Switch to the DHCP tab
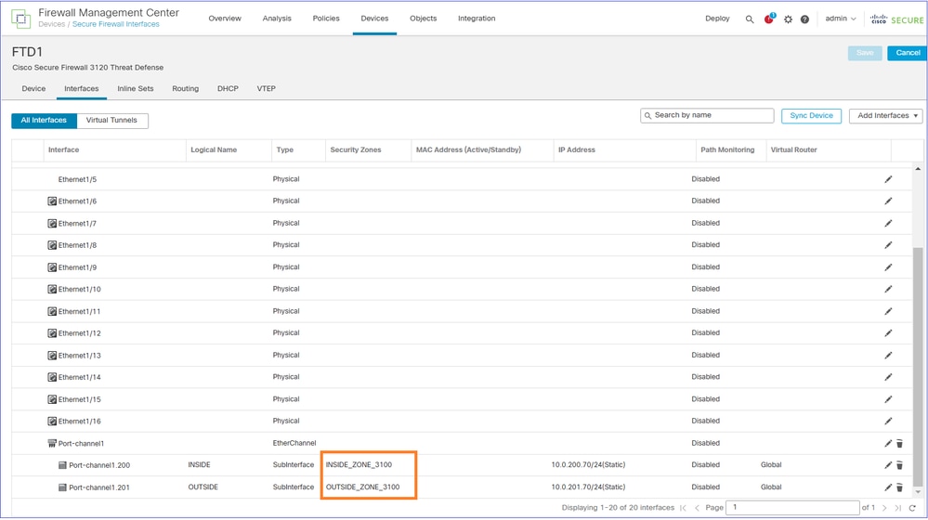 coord(228,89)
